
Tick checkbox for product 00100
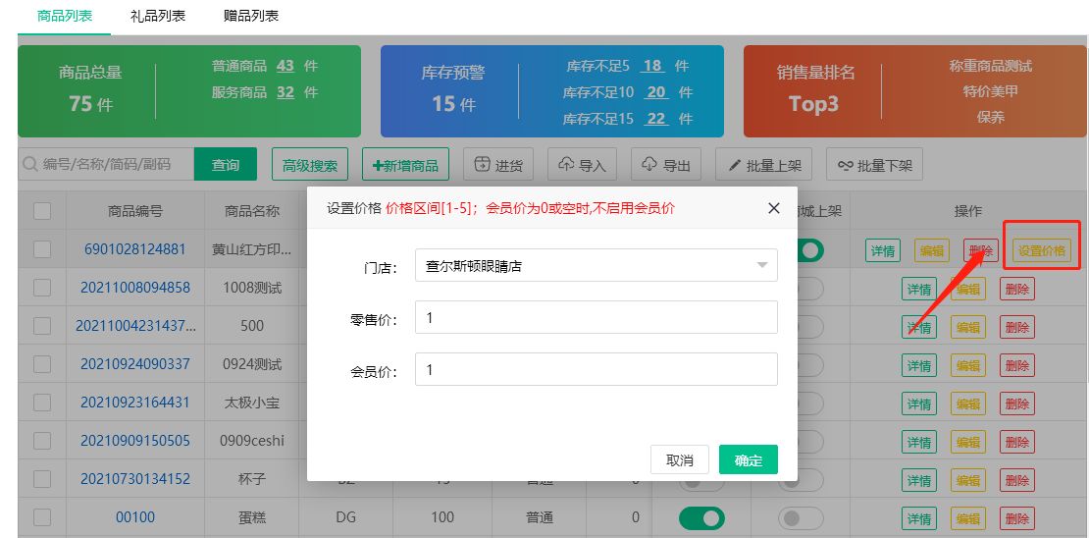point(42,517)
